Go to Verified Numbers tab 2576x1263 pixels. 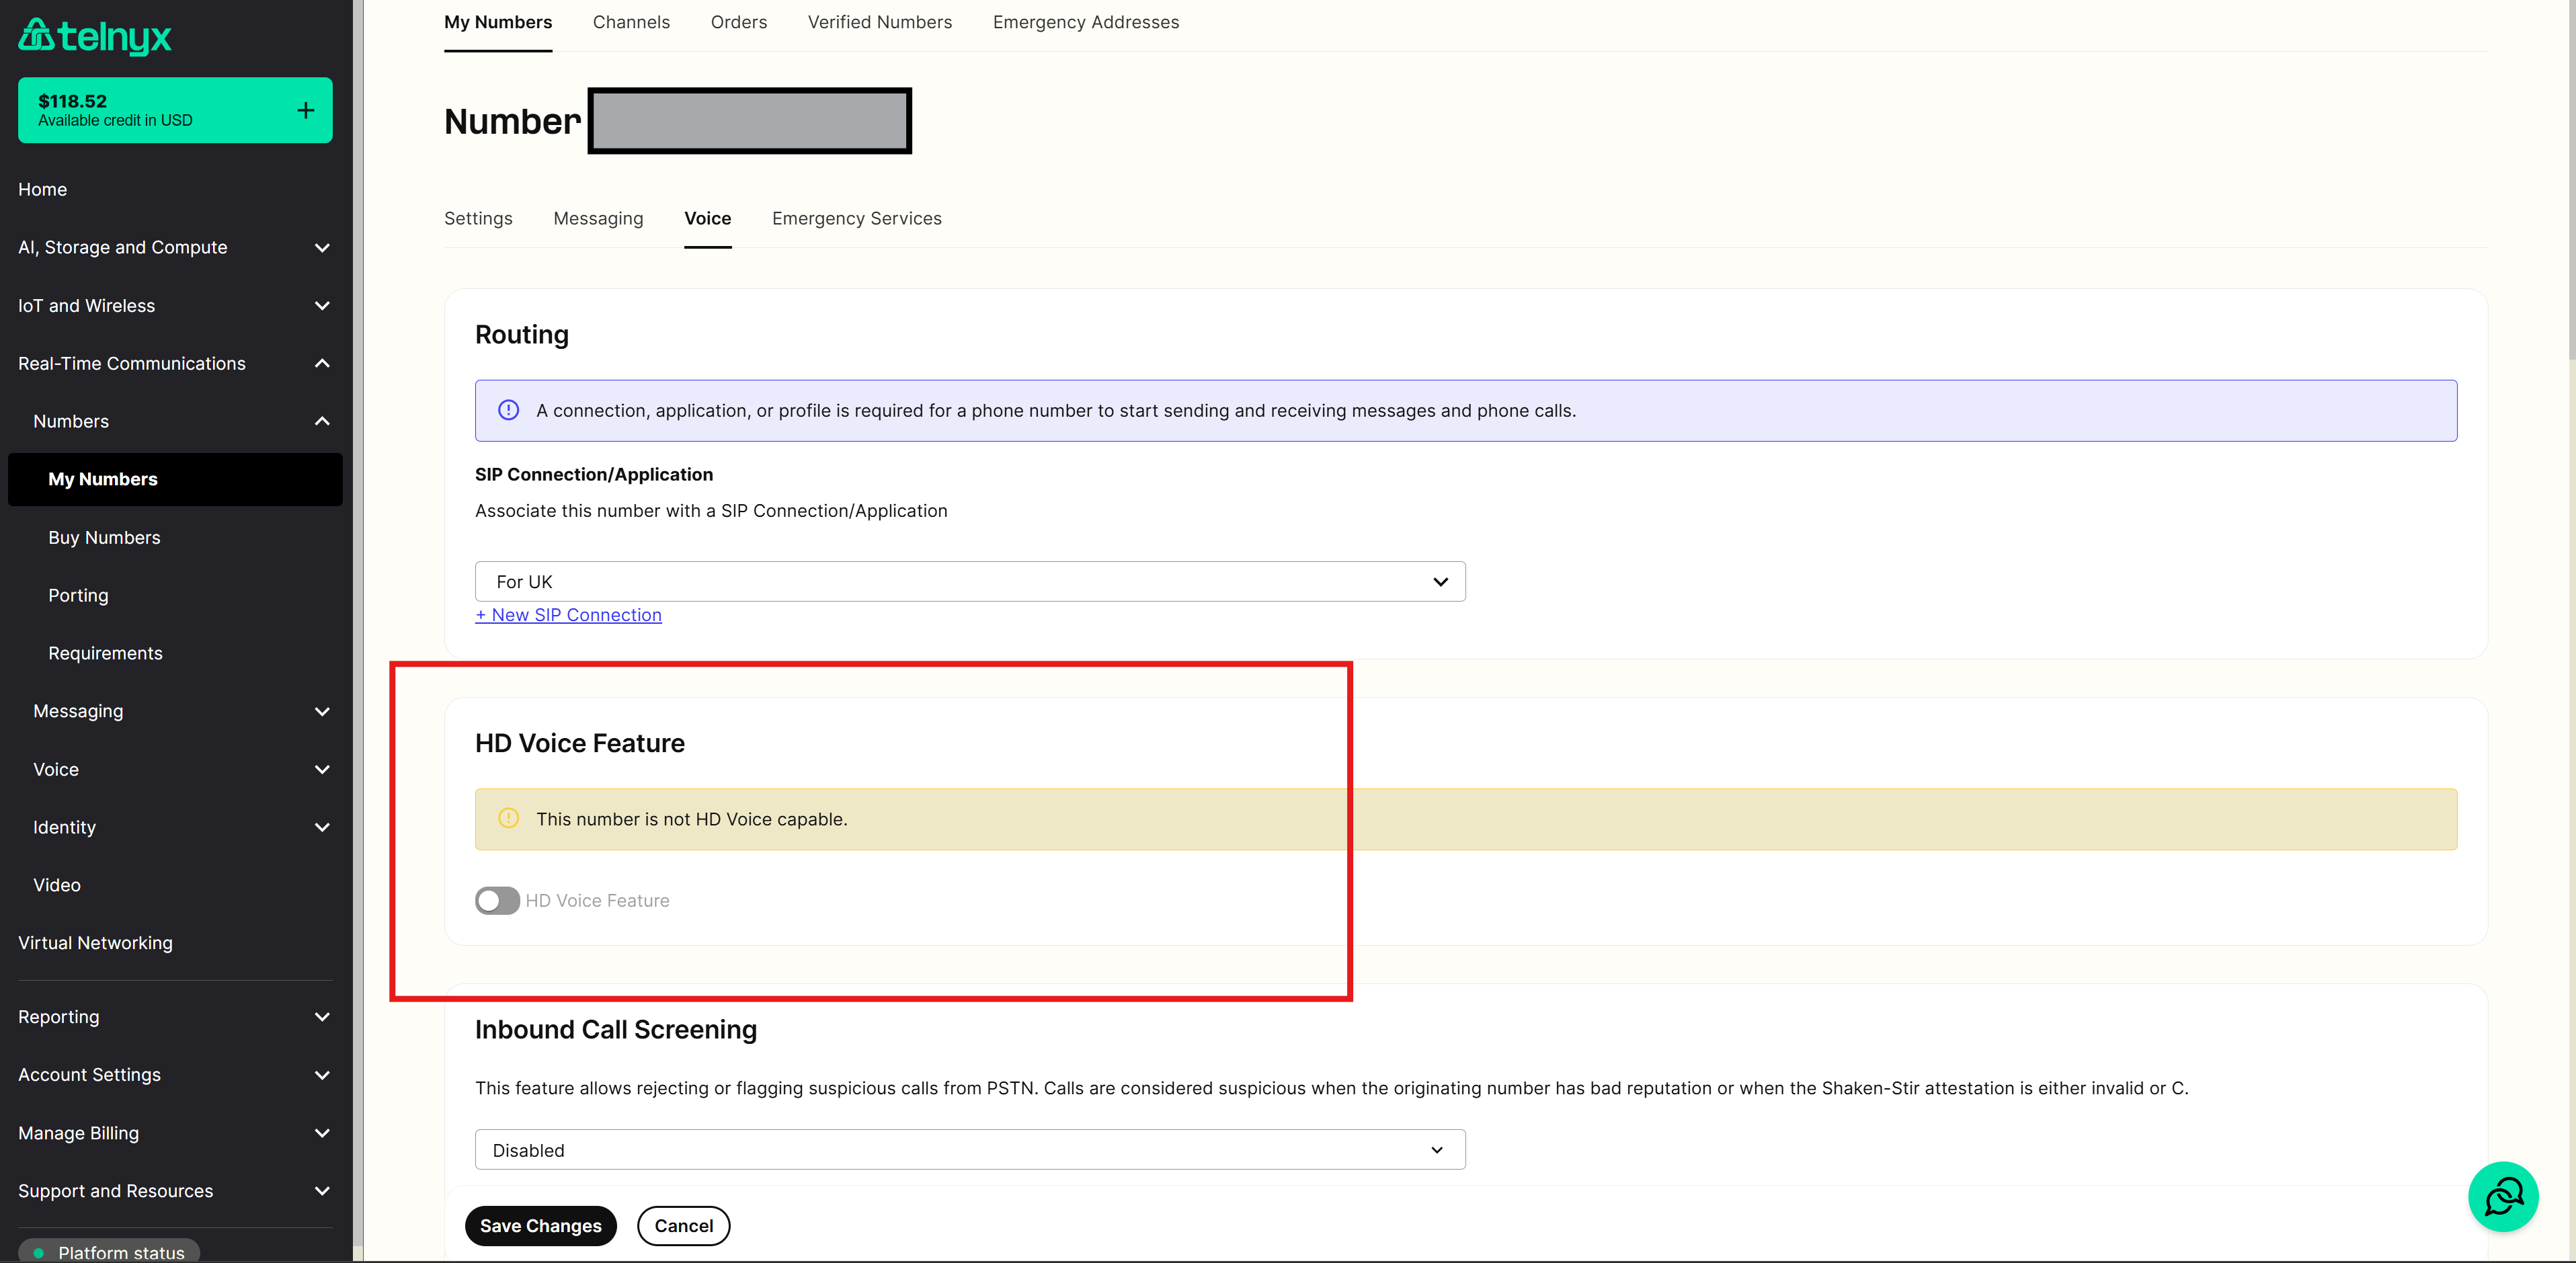point(880,22)
